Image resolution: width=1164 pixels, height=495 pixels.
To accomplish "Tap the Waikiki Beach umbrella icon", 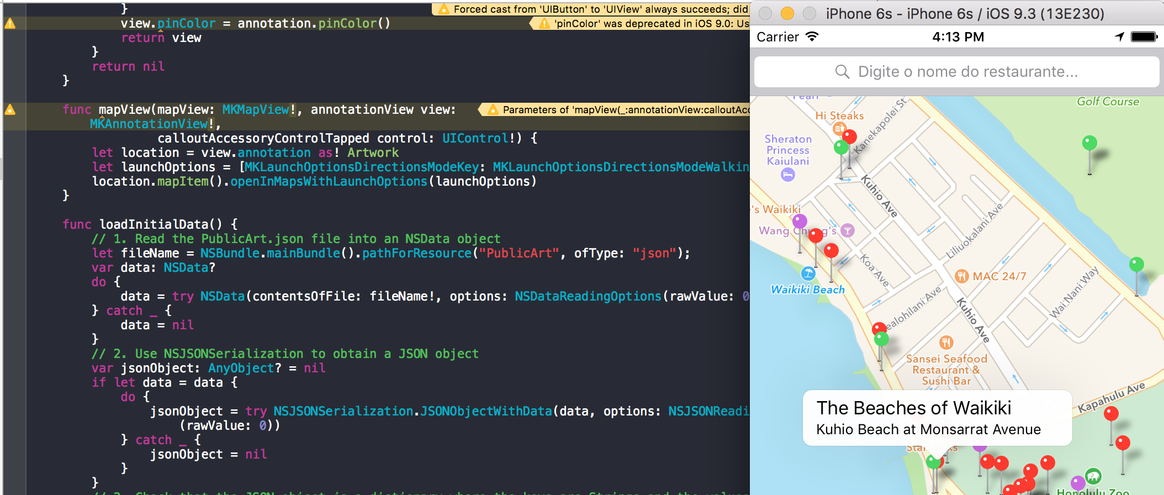I will click(x=808, y=273).
